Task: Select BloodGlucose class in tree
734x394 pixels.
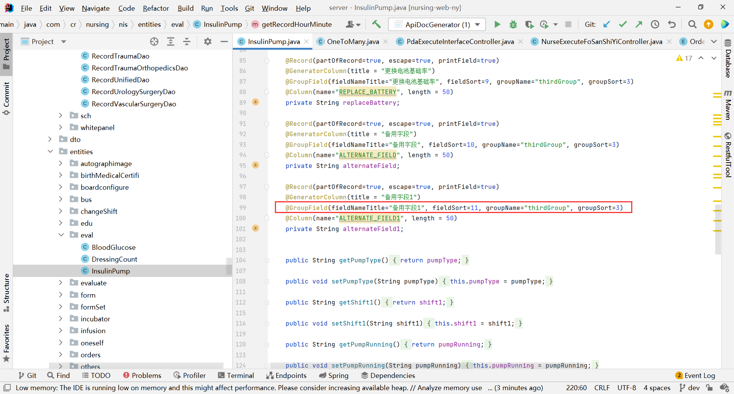Action: (x=113, y=247)
